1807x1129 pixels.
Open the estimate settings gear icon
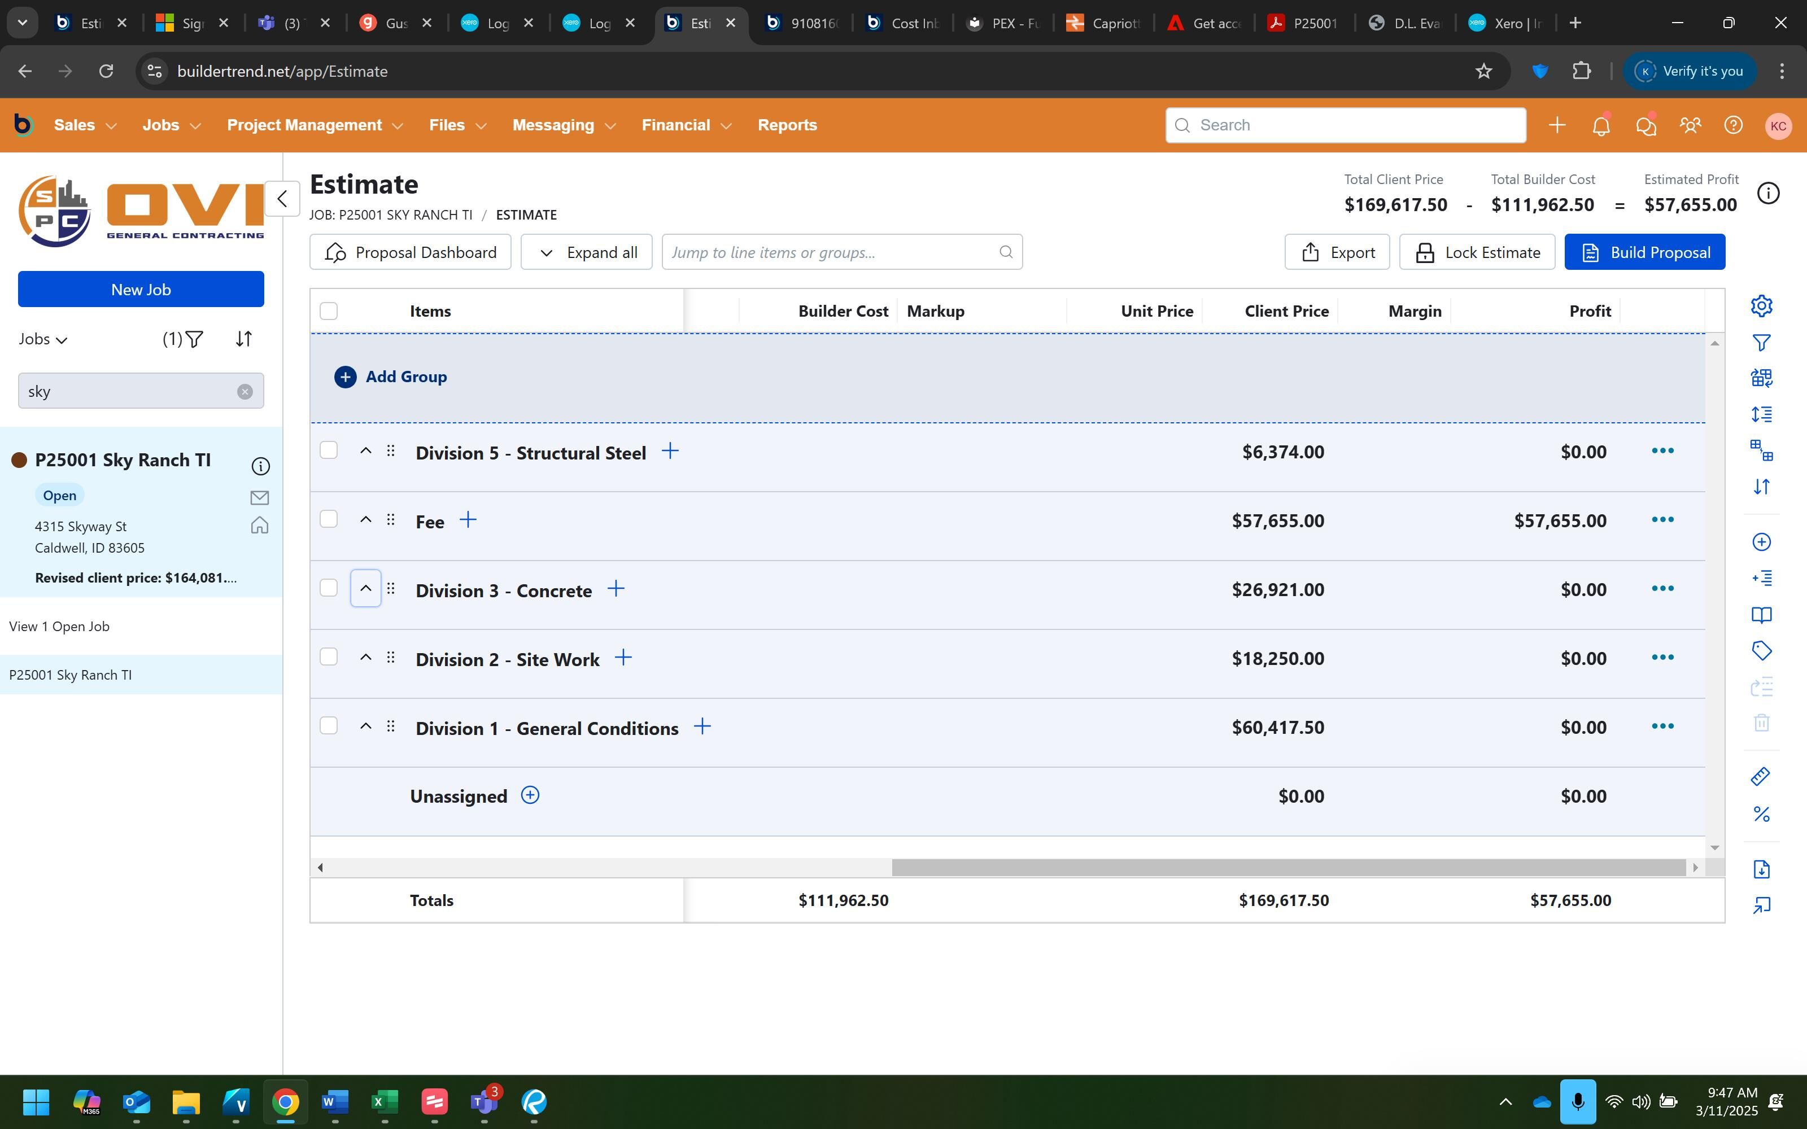coord(1761,305)
